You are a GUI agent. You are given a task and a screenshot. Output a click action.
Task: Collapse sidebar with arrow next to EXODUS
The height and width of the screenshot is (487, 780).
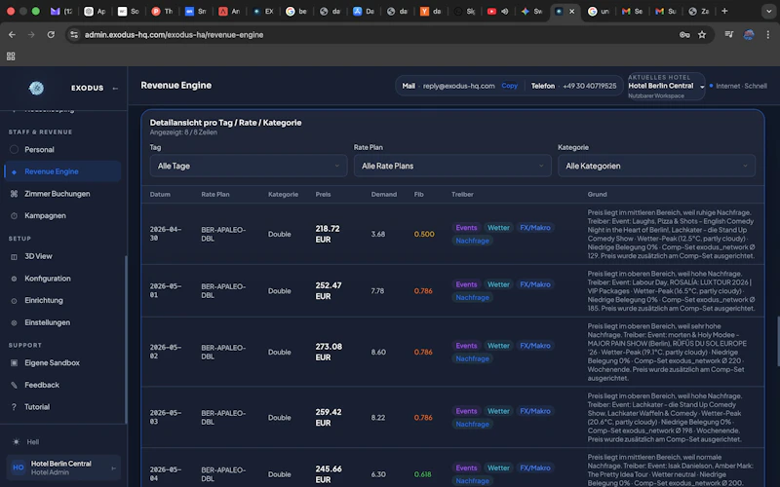115,88
